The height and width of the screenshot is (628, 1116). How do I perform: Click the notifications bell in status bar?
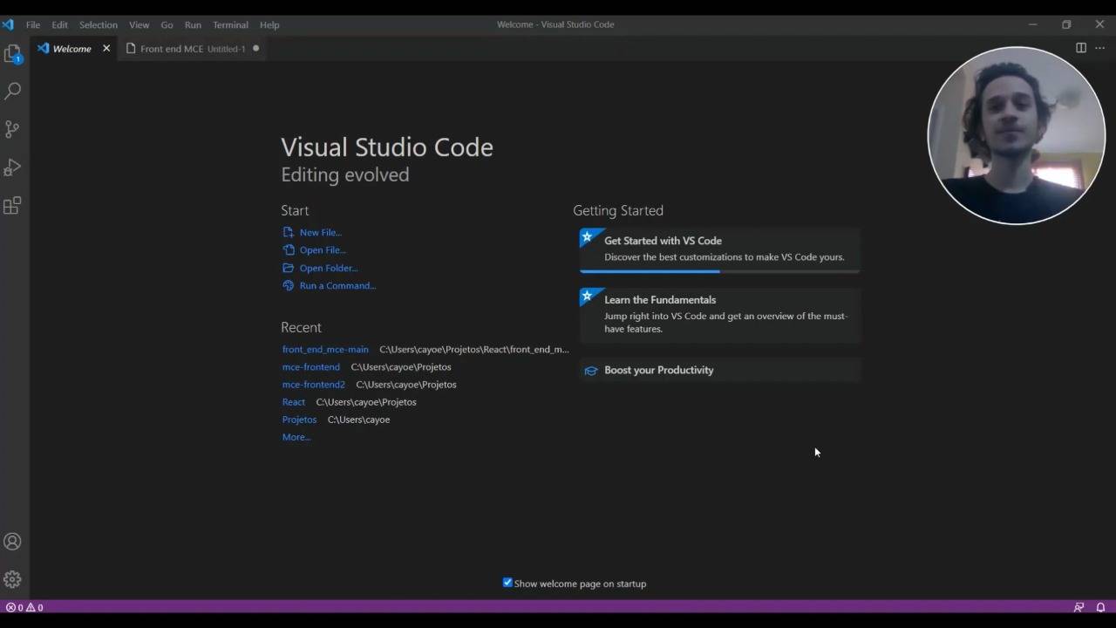point(1100,607)
